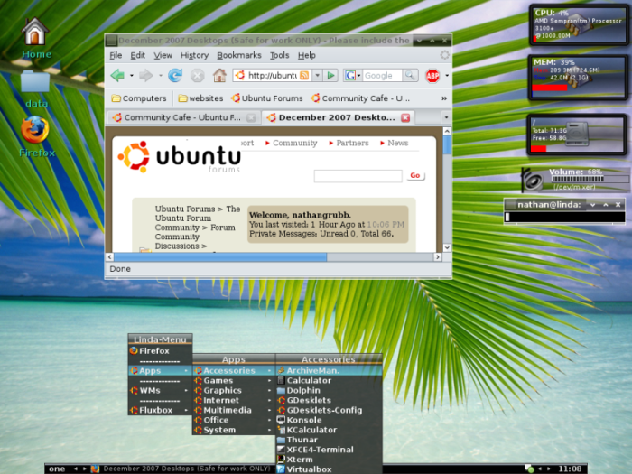Expand the URL history dropdown
Screen dimensions: 632x474
pyautogui.click(x=317, y=75)
